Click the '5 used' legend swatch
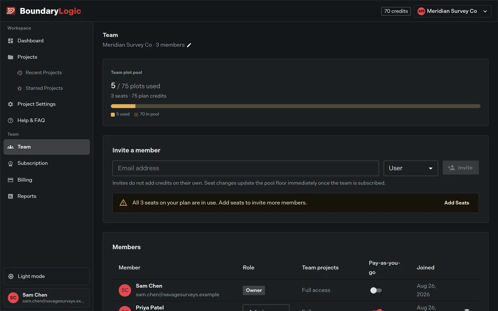 click(113, 115)
